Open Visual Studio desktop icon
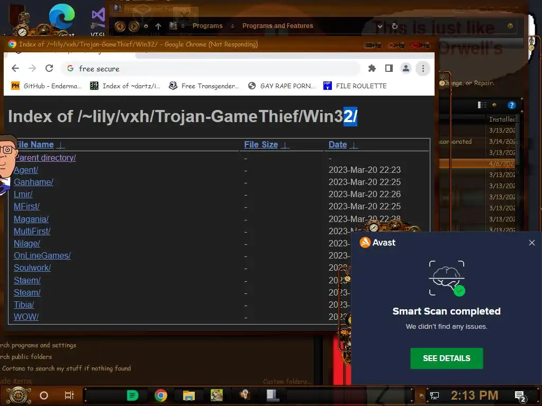 (98, 18)
